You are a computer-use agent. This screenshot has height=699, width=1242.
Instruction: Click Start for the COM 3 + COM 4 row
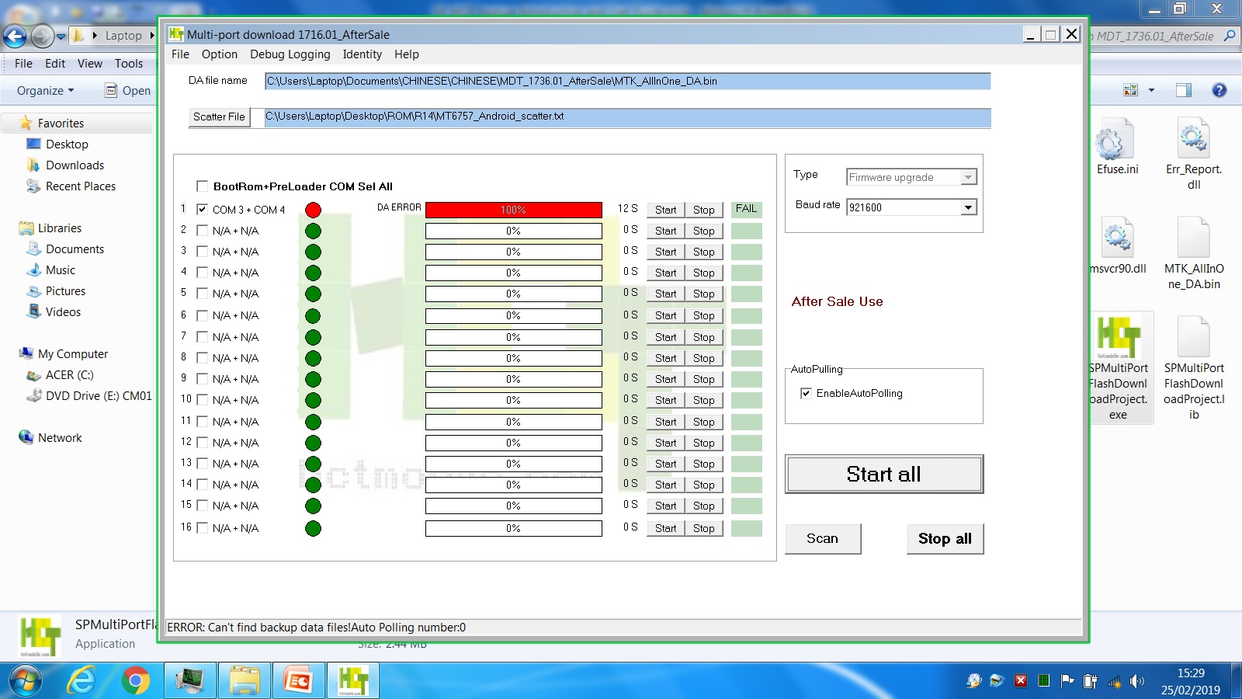(665, 210)
